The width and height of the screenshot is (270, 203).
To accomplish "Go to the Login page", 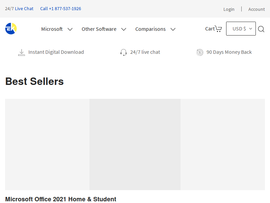I will click(229, 9).
